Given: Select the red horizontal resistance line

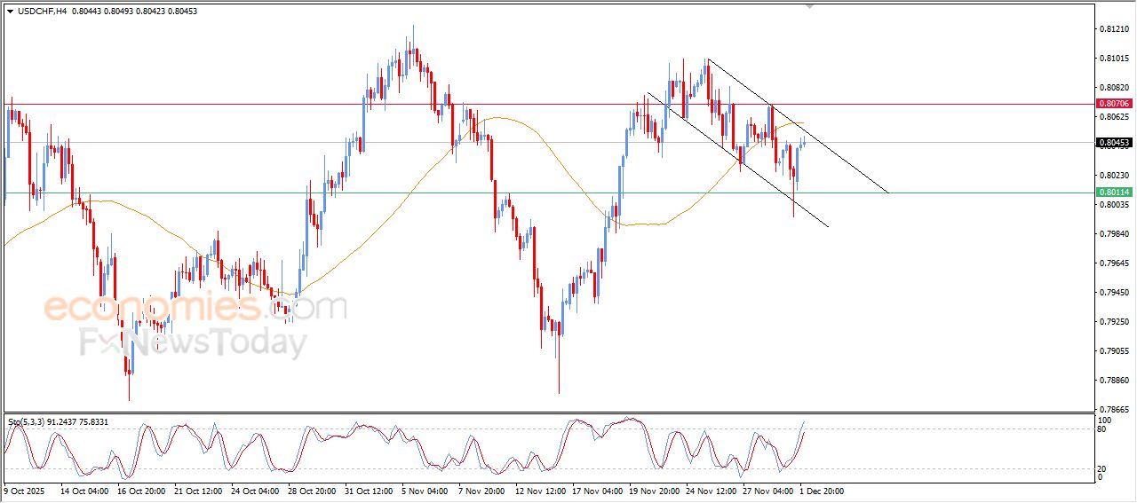Looking at the screenshot, I should 266,104.
